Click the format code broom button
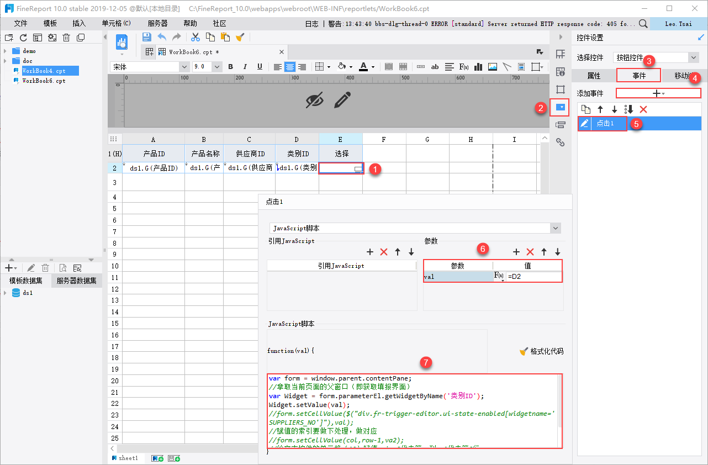This screenshot has height=465, width=708. coord(541,351)
